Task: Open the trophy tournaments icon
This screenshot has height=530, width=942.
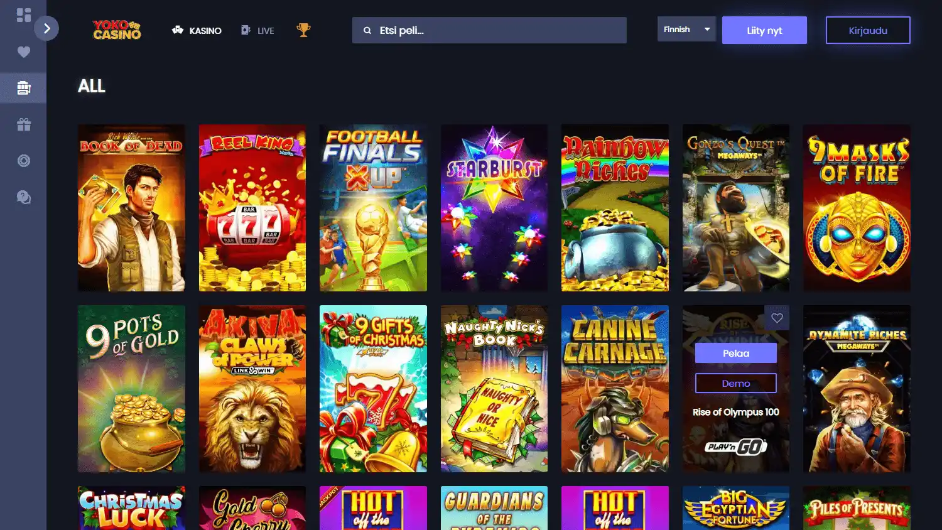Action: click(x=303, y=30)
